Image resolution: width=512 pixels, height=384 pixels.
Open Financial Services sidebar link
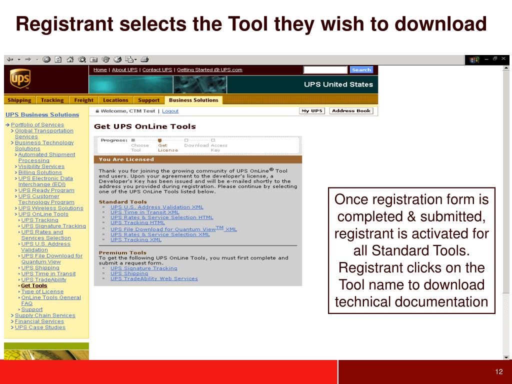(x=39, y=321)
